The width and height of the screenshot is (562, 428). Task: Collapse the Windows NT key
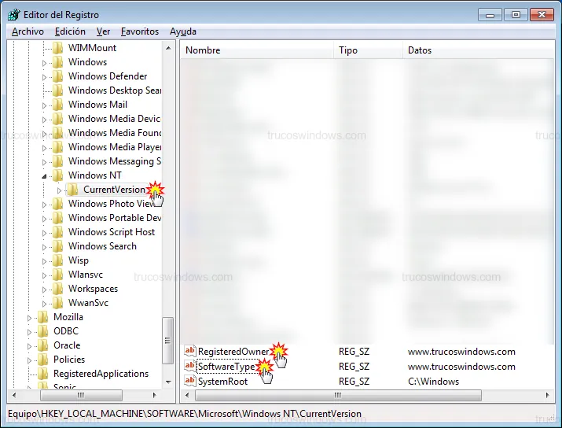[44, 175]
